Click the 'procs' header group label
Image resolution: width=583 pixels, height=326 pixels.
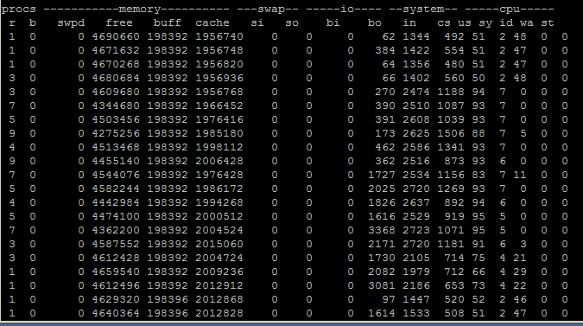19,10
